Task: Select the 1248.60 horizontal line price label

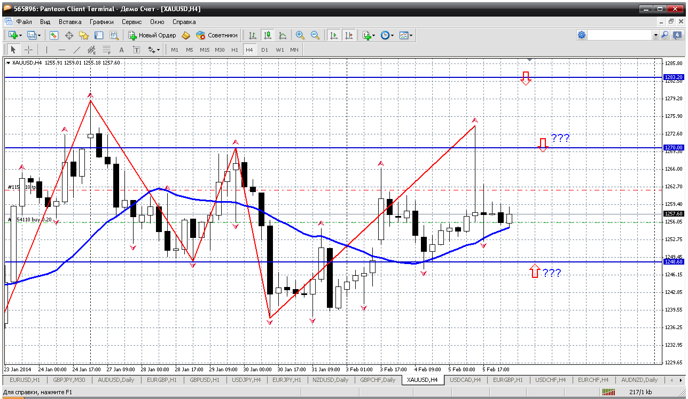Action: point(674,261)
